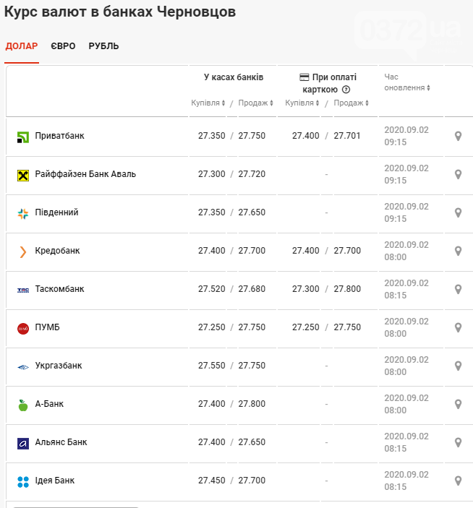This screenshot has height=508, width=473.
Task: Click Ідея Банк location pin
Action: (458, 481)
